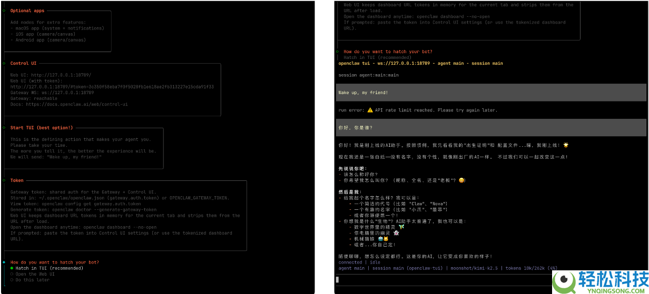The height and width of the screenshot is (294, 649).
Task: Click the '先说说你吧：' heading in the reply
Action: (352, 169)
